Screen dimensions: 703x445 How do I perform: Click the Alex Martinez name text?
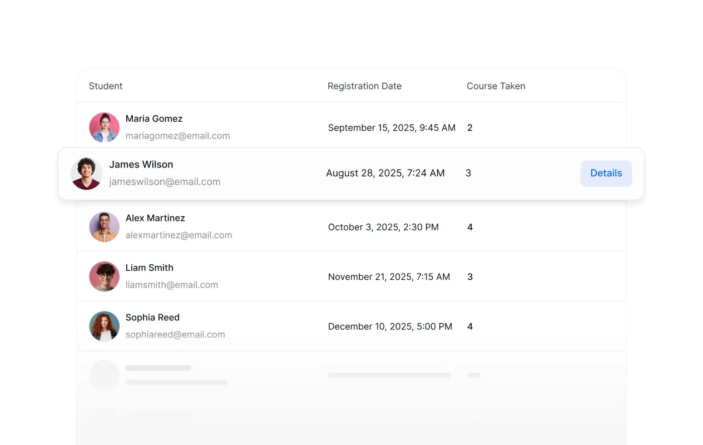click(x=155, y=218)
